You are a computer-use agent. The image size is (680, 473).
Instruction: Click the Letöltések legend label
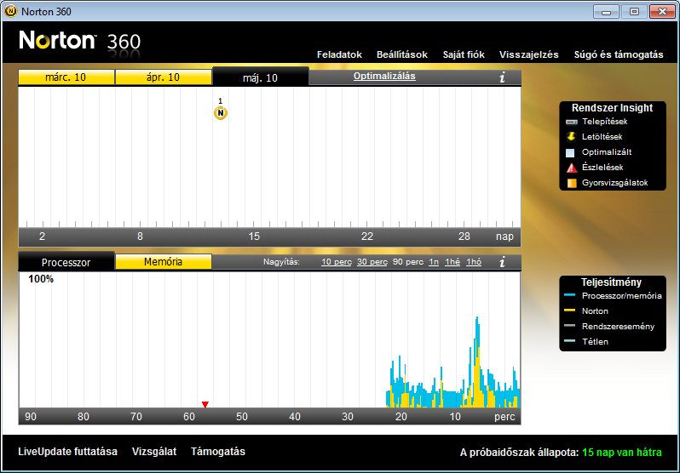point(602,137)
